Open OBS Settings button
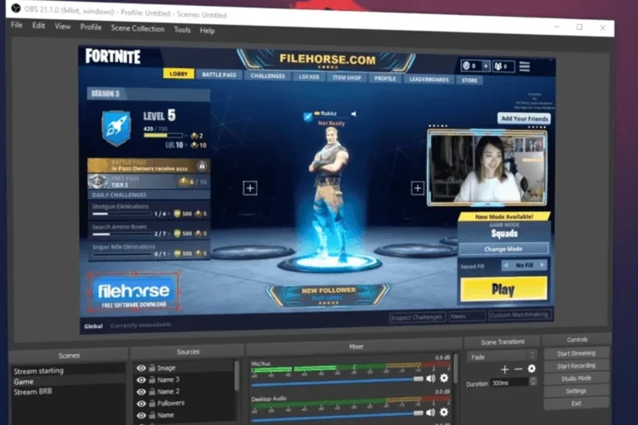This screenshot has width=638, height=425. point(577,391)
